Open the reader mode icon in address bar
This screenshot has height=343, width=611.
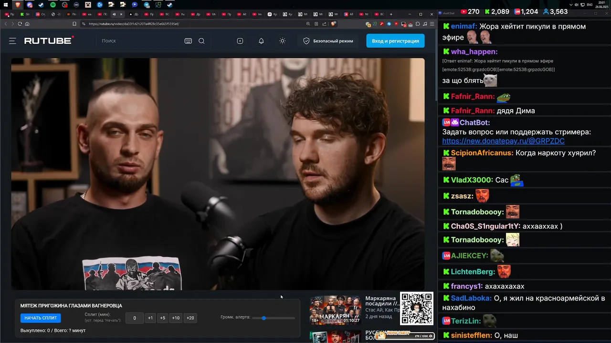click(316, 24)
